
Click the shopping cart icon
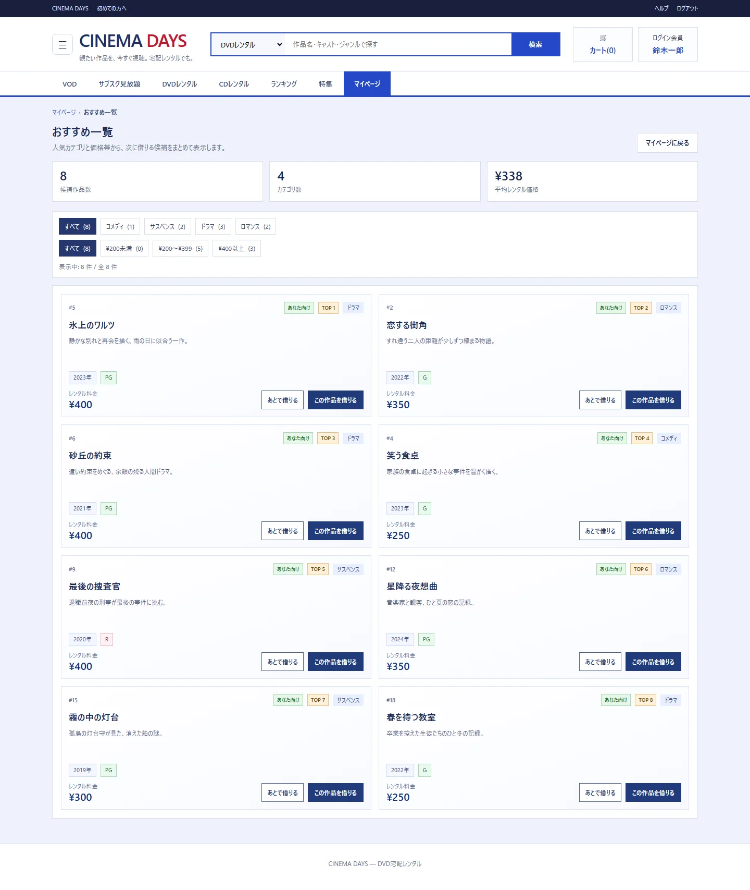point(603,38)
